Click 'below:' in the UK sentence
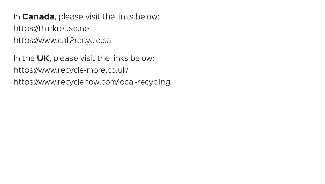This screenshot has width=325, height=184. (x=142, y=58)
